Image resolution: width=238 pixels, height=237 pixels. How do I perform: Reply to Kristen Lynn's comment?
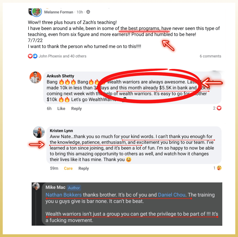click(84, 168)
